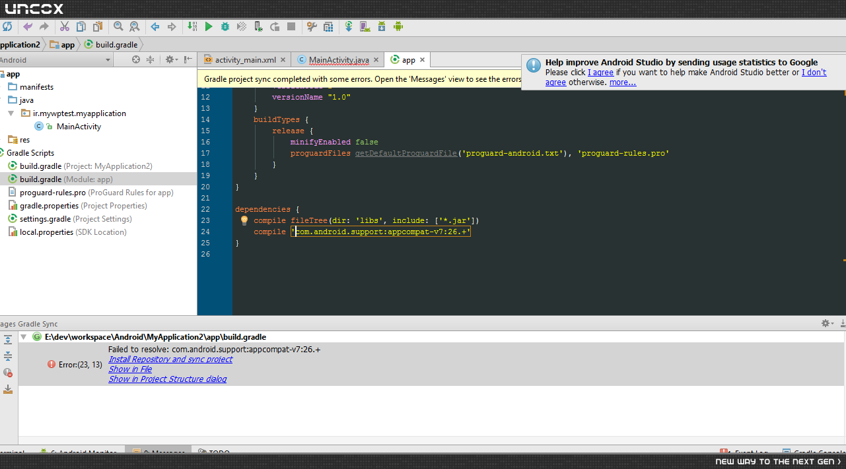Click the Scroll from Source target icon

click(136, 60)
